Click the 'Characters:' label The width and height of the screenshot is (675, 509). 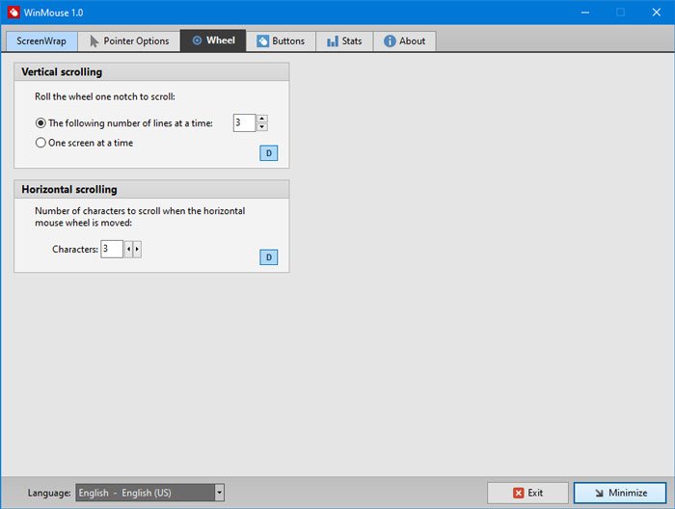pyautogui.click(x=75, y=249)
